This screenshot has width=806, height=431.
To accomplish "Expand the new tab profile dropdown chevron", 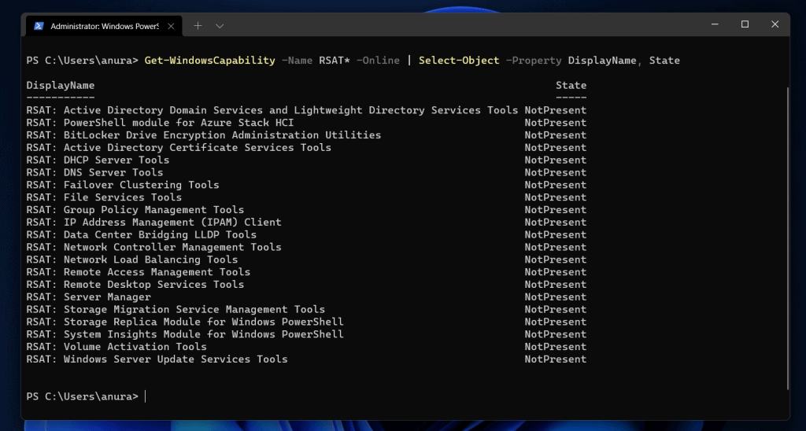I will 220,26.
